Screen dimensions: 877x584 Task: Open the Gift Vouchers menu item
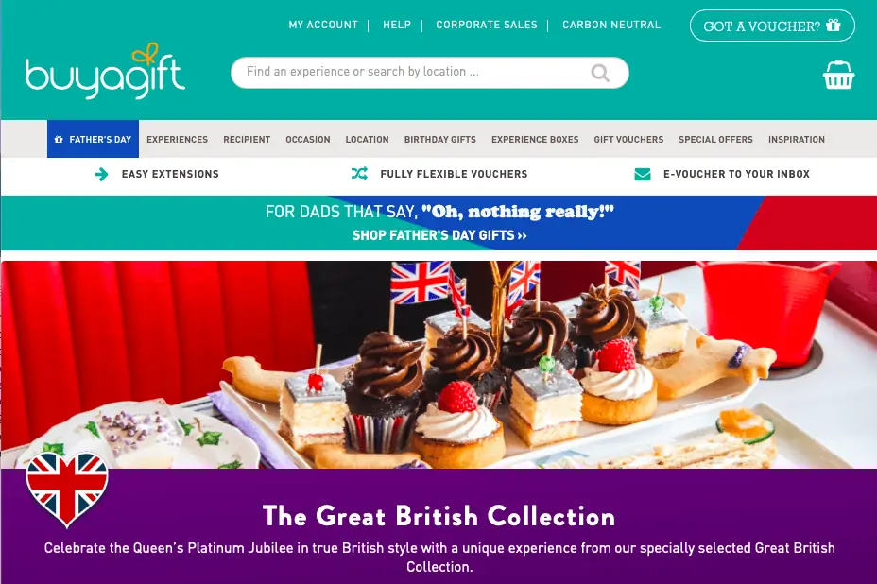tap(628, 139)
